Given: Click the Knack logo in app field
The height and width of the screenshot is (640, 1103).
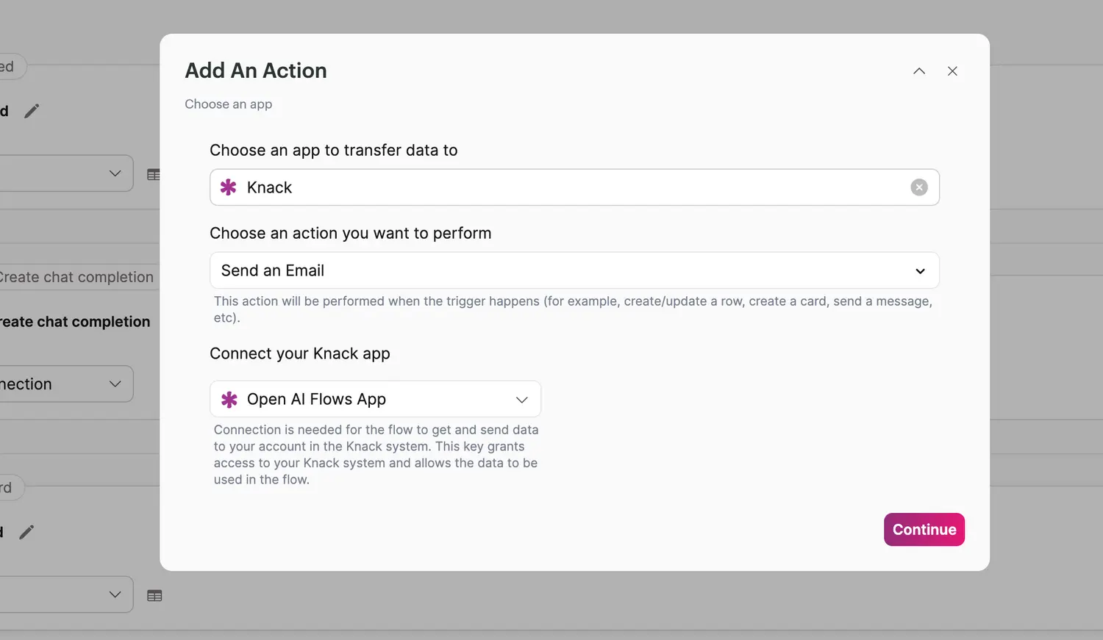Looking at the screenshot, I should pos(229,187).
